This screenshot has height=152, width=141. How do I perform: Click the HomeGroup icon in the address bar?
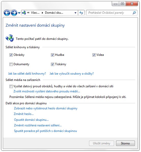[x=24, y=13]
